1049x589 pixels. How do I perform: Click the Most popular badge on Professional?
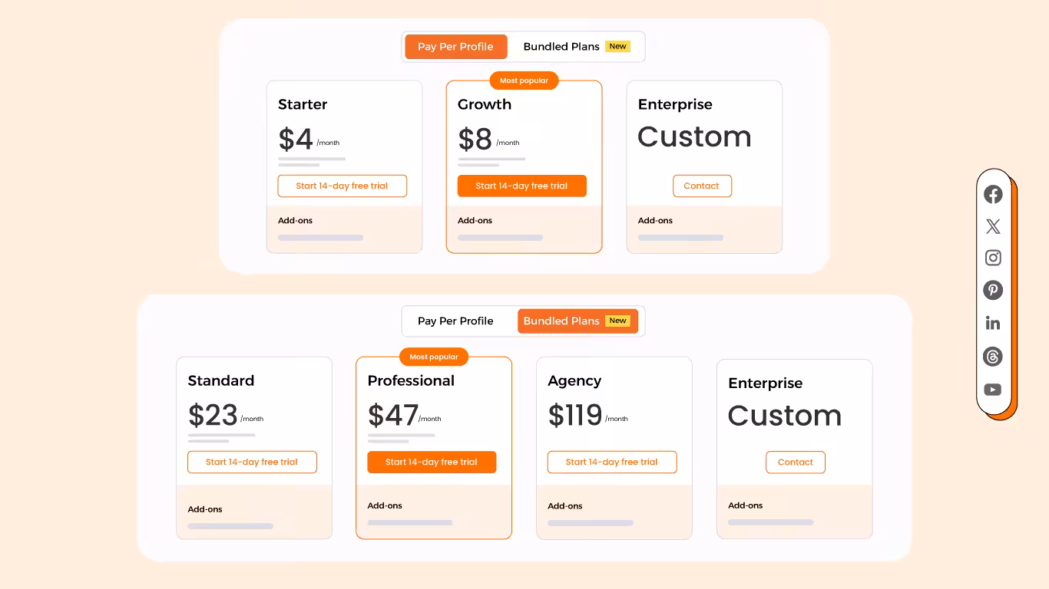point(434,356)
